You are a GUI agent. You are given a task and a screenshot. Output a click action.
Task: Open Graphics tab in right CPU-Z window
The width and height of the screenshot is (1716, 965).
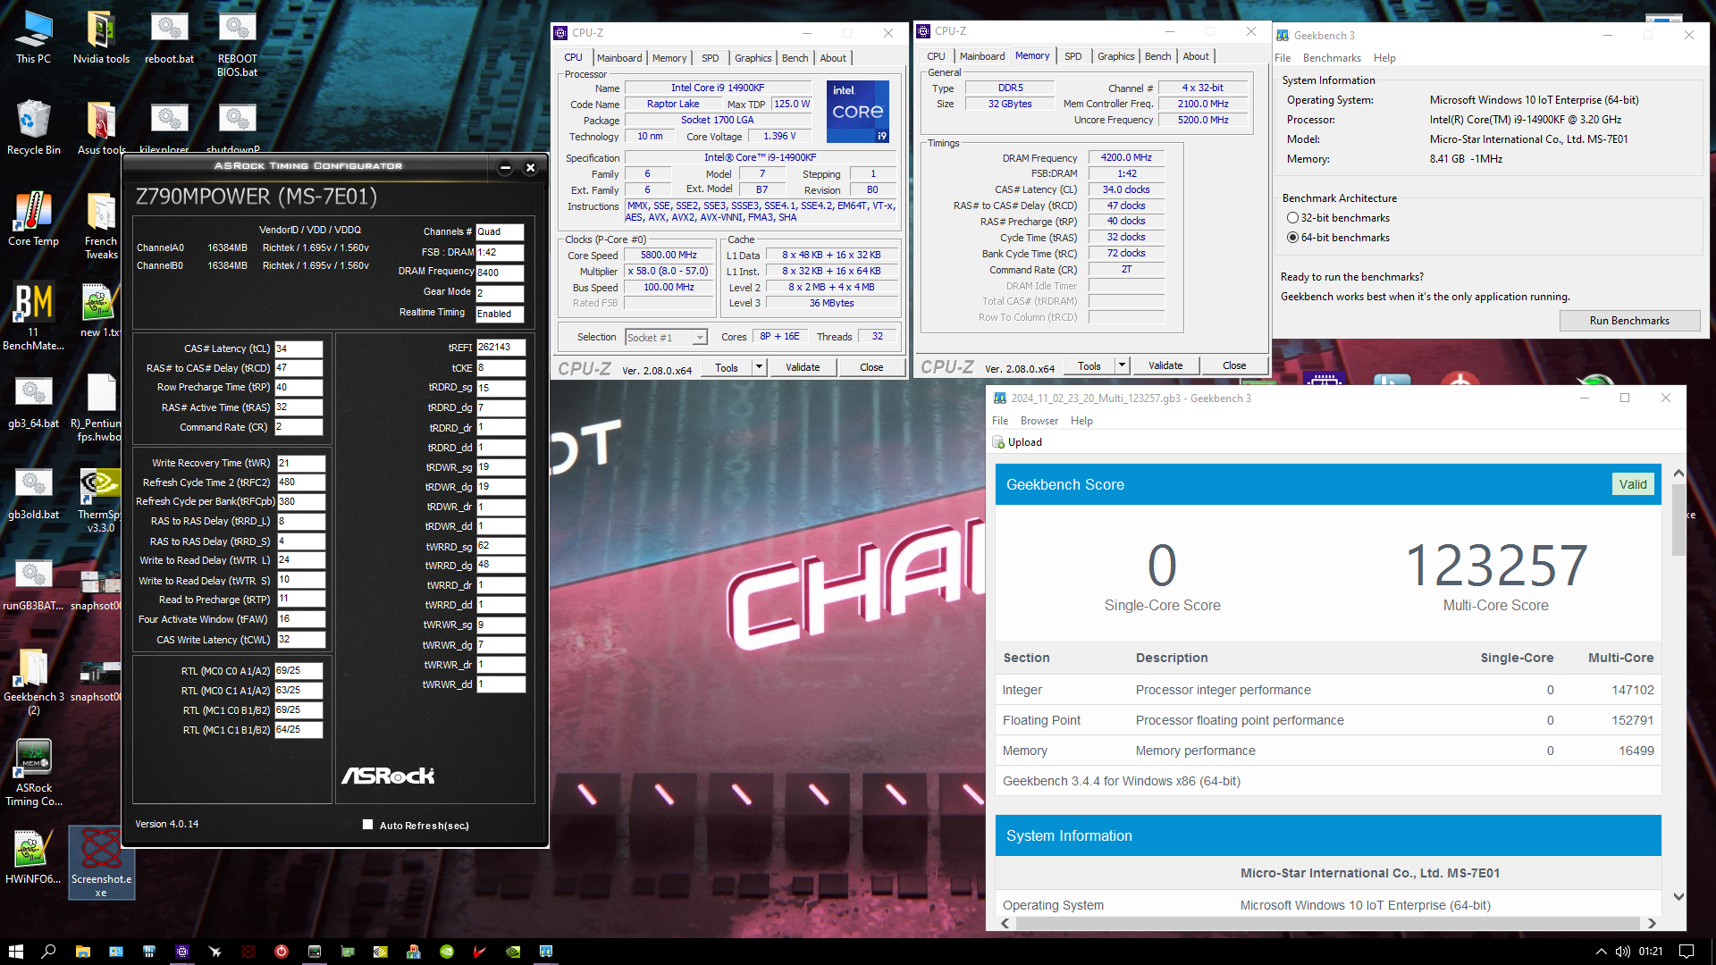click(x=1115, y=56)
